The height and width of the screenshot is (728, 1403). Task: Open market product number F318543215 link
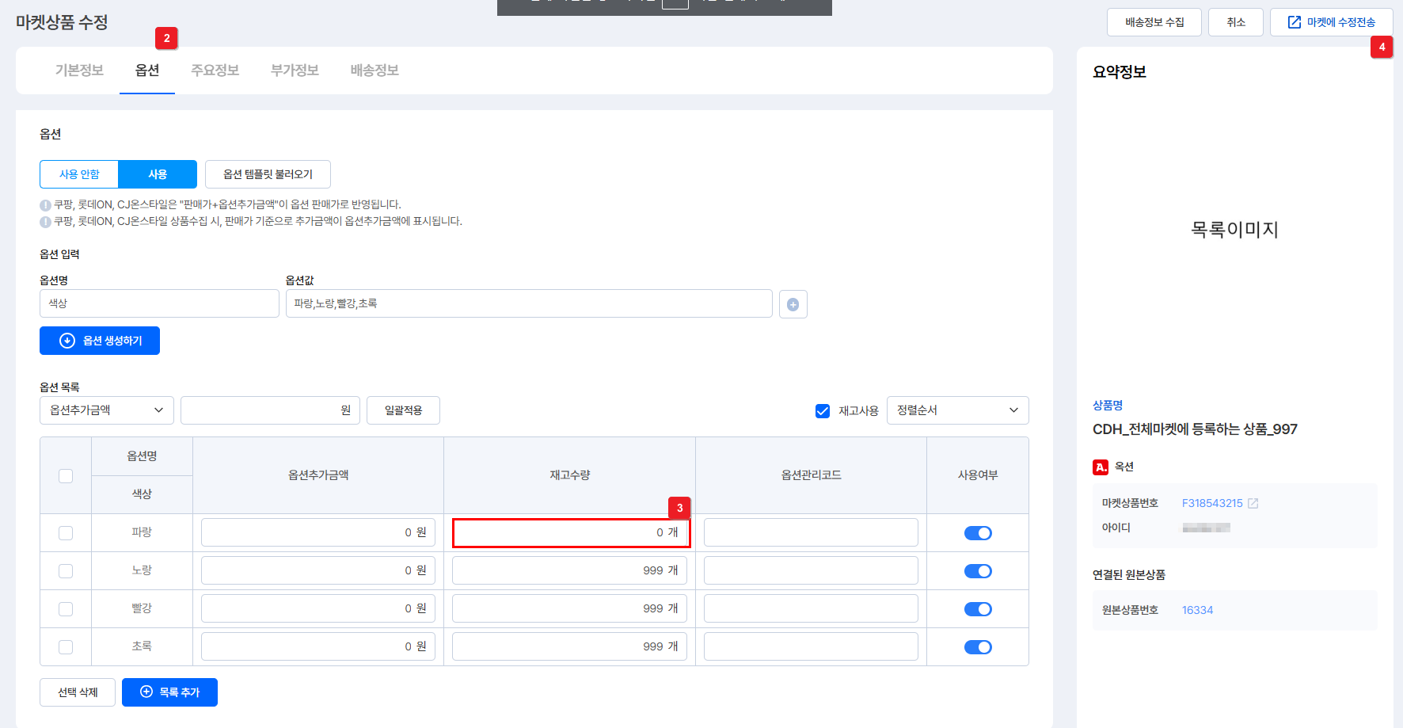1212,504
